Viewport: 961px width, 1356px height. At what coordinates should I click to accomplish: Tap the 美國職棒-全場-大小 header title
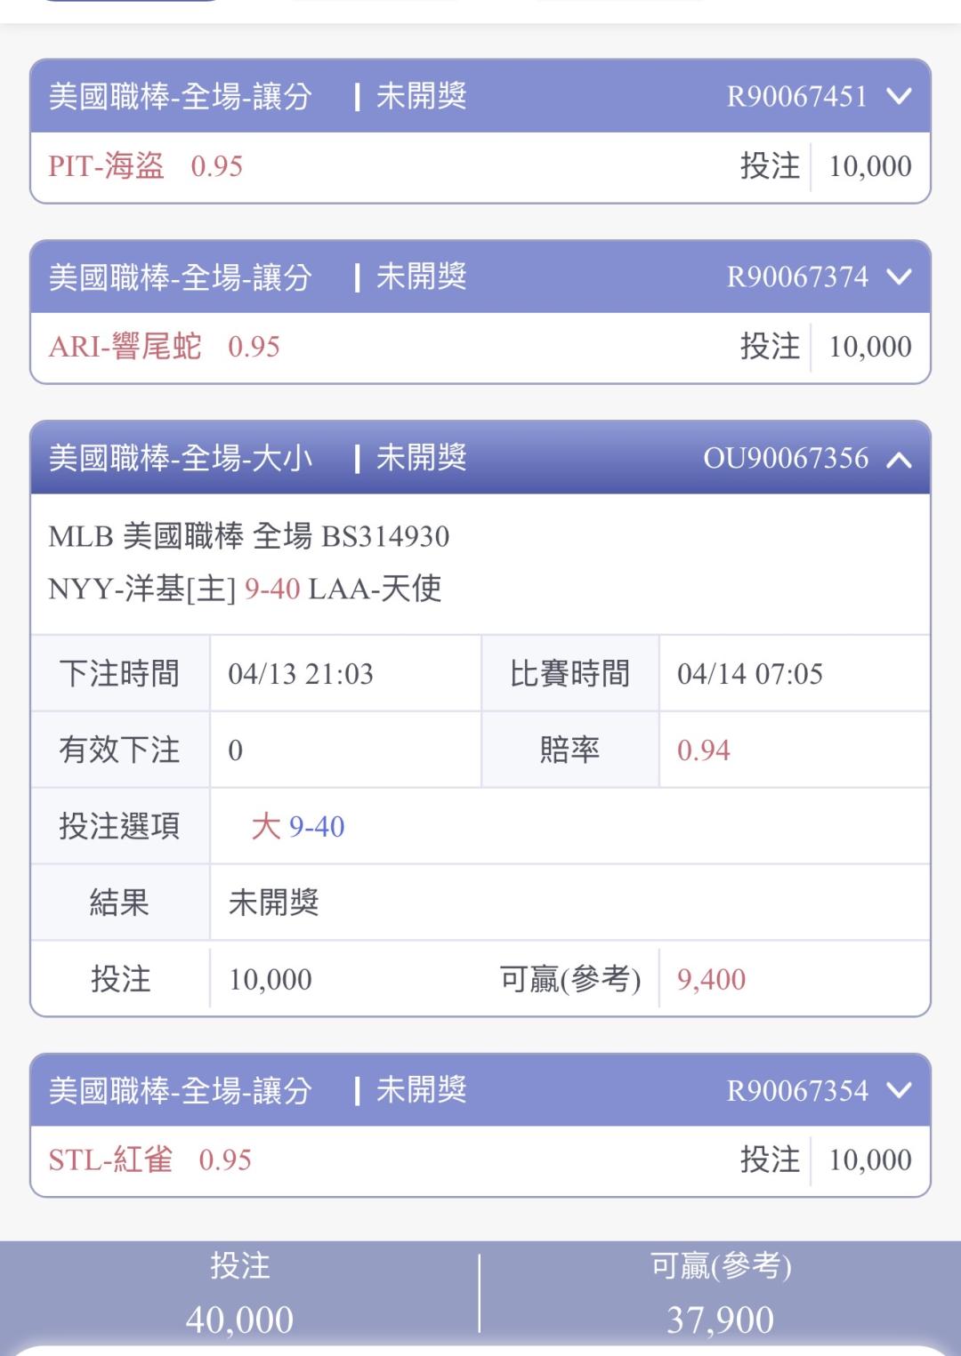point(181,458)
